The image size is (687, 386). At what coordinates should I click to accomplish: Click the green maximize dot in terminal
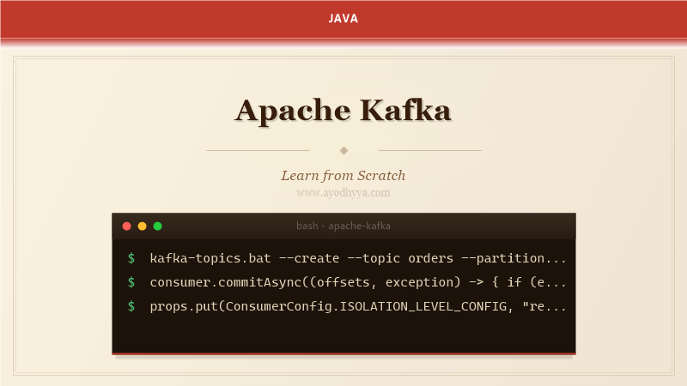[x=158, y=226]
